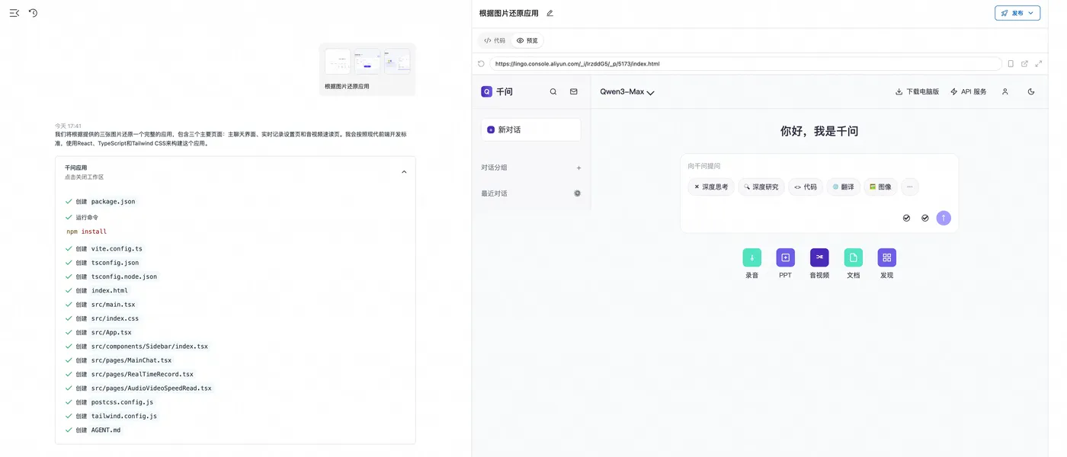Screen dimensions: 1067x457
Task: Open the API 服务 link
Action: pyautogui.click(x=969, y=91)
